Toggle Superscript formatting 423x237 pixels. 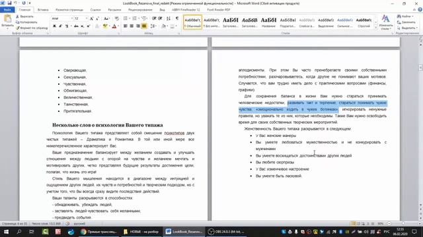pyautogui.click(x=88, y=26)
